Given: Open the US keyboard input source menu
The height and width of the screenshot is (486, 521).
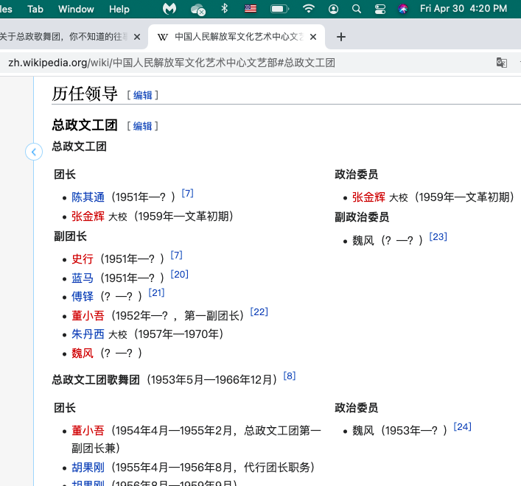Looking at the screenshot, I should (x=251, y=10).
